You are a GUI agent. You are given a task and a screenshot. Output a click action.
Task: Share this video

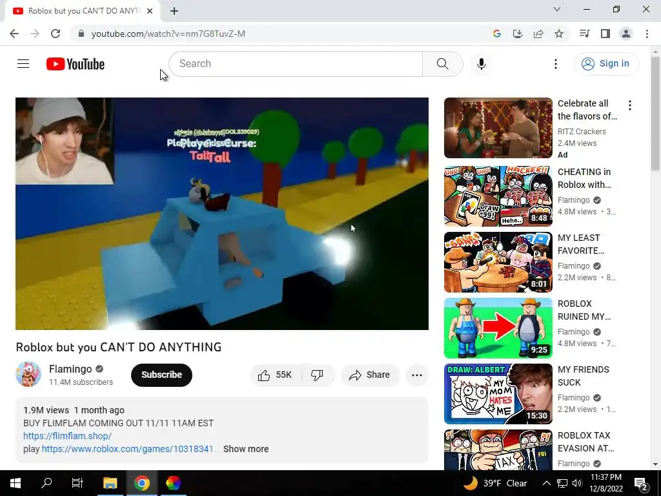click(x=370, y=375)
